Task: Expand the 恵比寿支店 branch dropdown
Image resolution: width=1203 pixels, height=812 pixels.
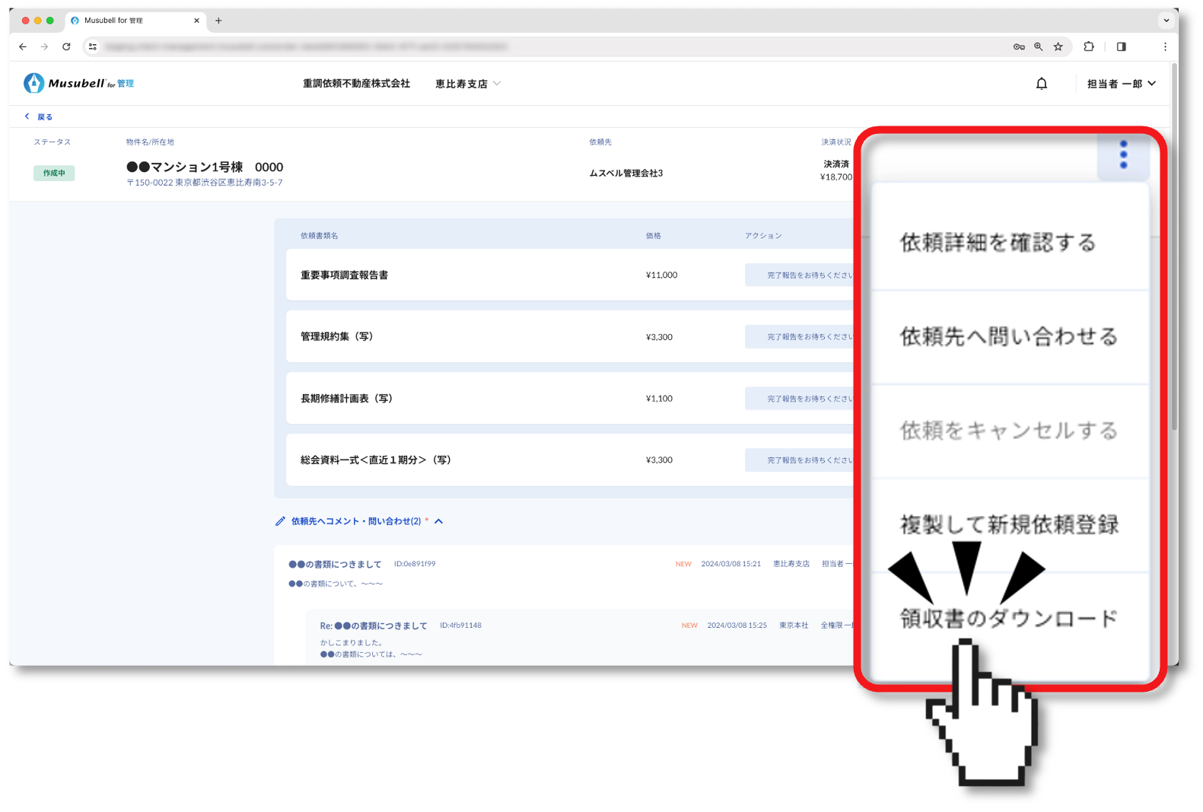Action: click(468, 84)
